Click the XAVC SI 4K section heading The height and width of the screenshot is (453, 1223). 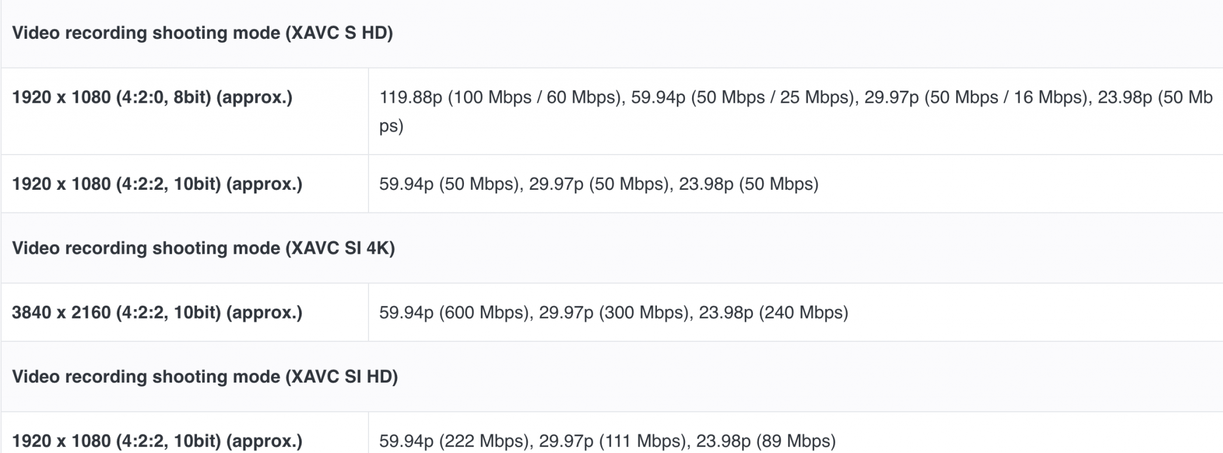coord(204,248)
